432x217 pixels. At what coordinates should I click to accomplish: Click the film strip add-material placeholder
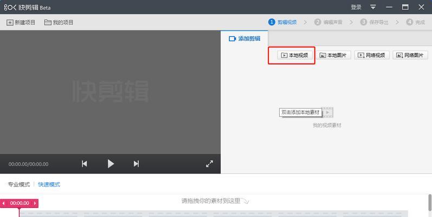click(x=327, y=112)
